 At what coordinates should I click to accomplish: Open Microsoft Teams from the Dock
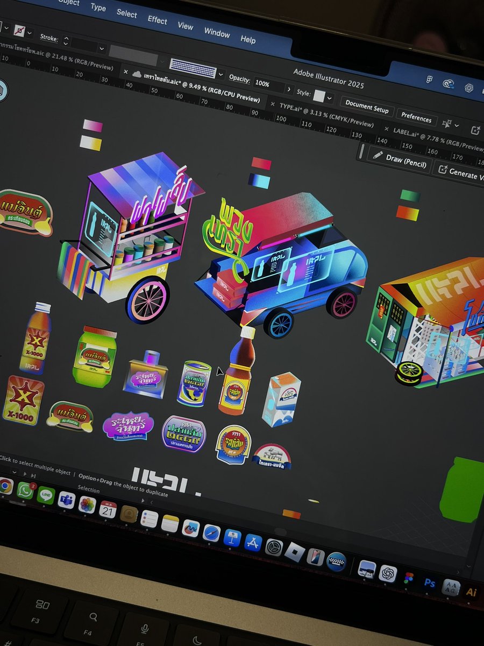[x=66, y=500]
